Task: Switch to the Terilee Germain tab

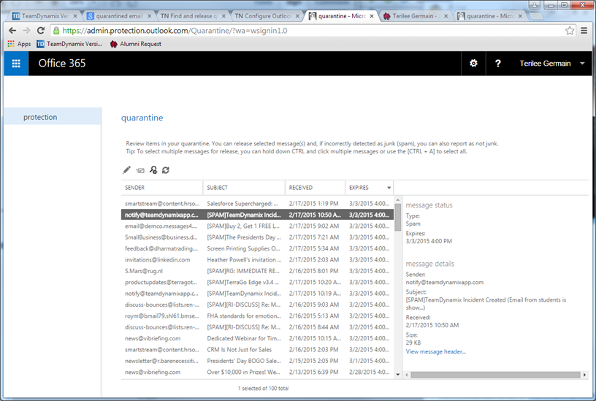Action: pos(416,16)
